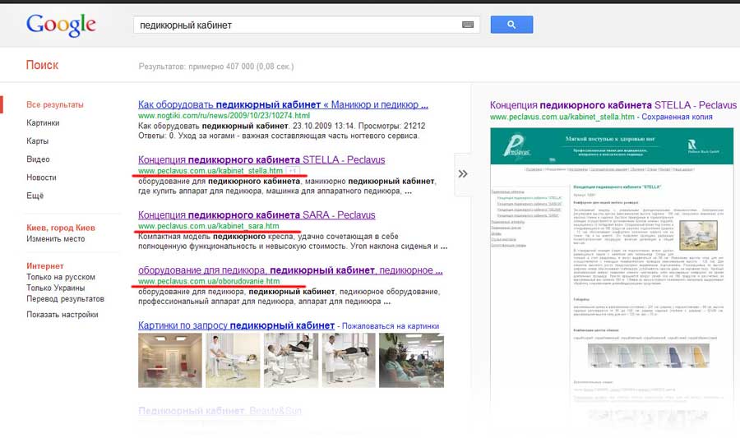Click 'Показать настройки' in sidebar
The width and height of the screenshot is (740, 438).
pyautogui.click(x=62, y=315)
